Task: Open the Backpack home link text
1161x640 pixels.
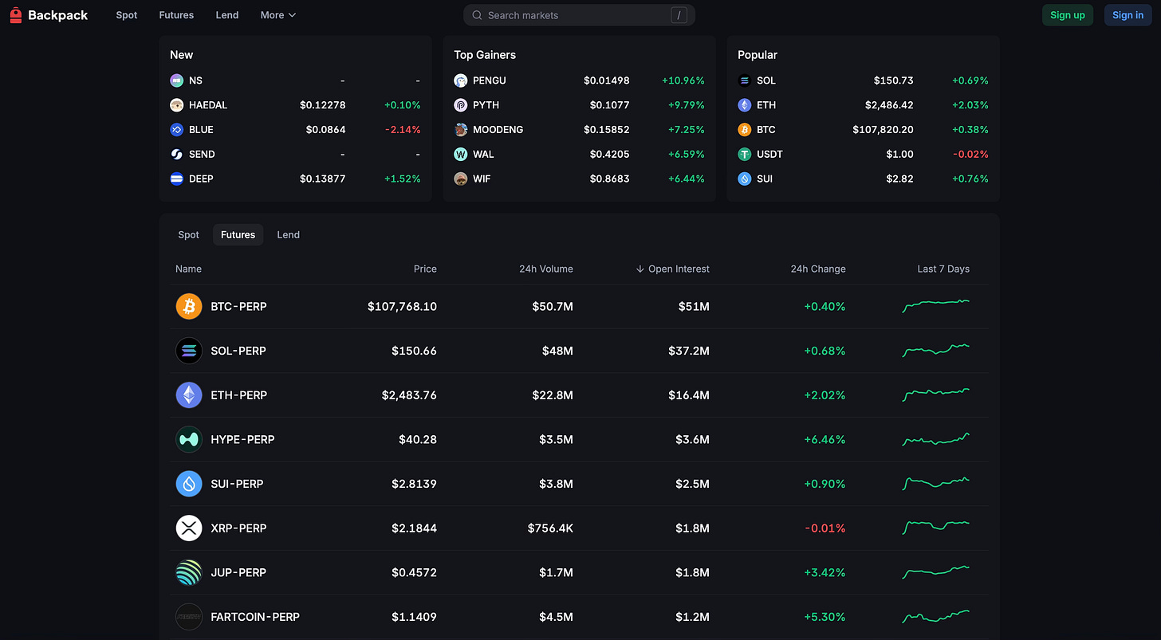Action: pyautogui.click(x=58, y=15)
